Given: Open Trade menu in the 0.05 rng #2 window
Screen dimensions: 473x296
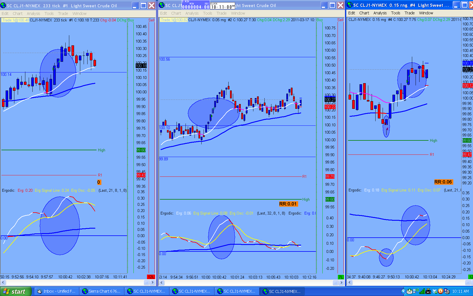Looking at the screenshot, I should [x=222, y=13].
